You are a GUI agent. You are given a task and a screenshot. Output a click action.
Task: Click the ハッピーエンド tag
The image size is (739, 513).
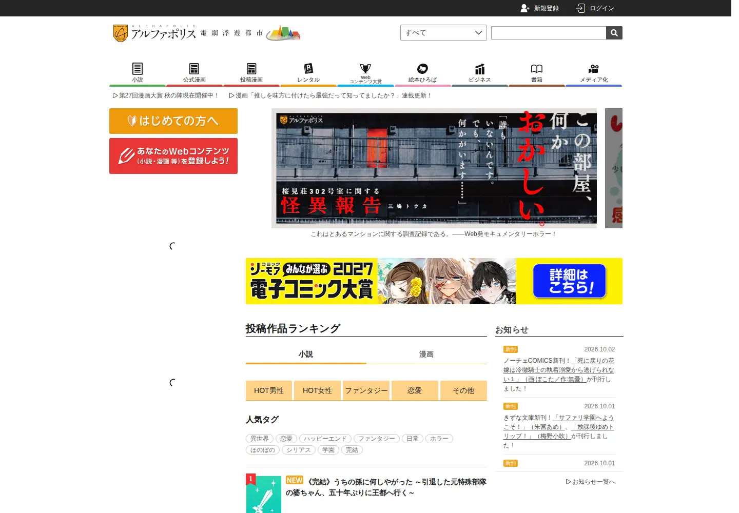pos(325,439)
